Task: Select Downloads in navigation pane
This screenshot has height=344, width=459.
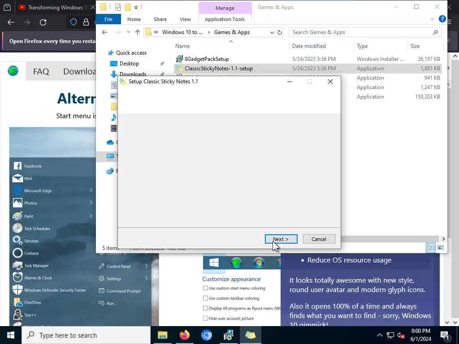Action: pos(133,74)
